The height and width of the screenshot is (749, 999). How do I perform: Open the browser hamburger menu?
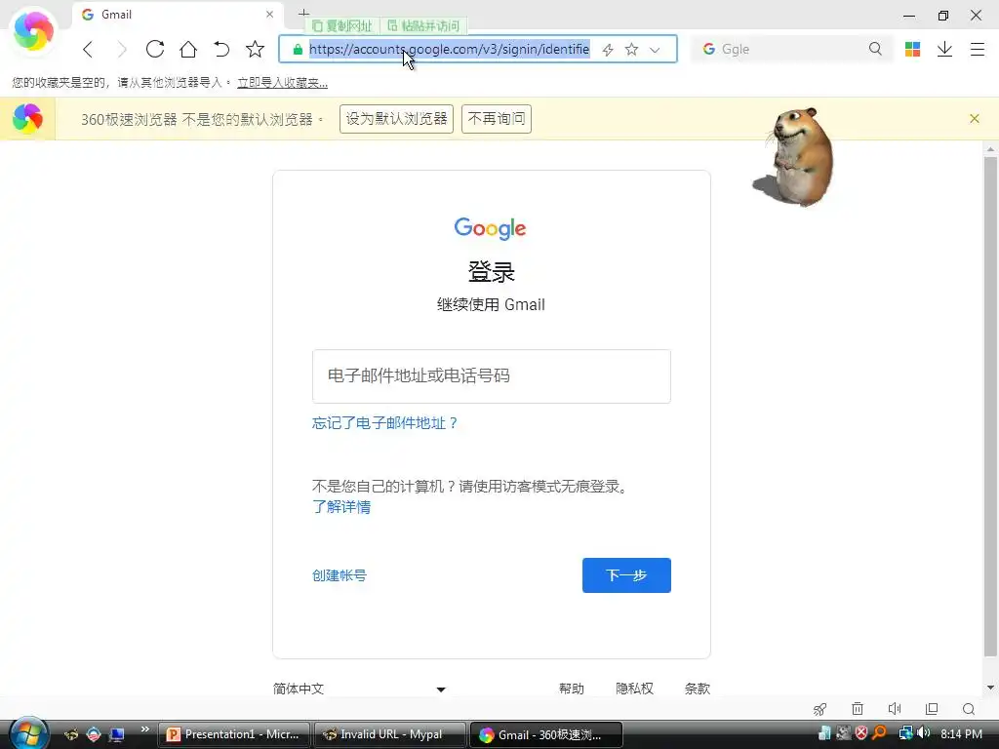tap(978, 49)
